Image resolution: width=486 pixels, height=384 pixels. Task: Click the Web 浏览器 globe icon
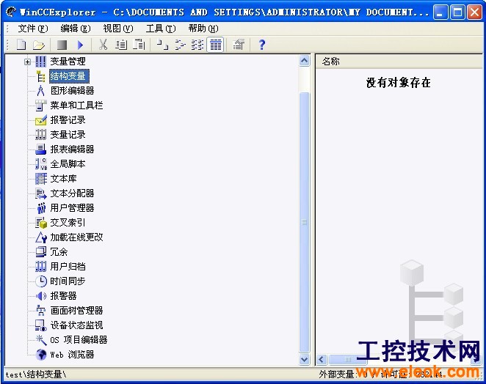click(x=40, y=355)
